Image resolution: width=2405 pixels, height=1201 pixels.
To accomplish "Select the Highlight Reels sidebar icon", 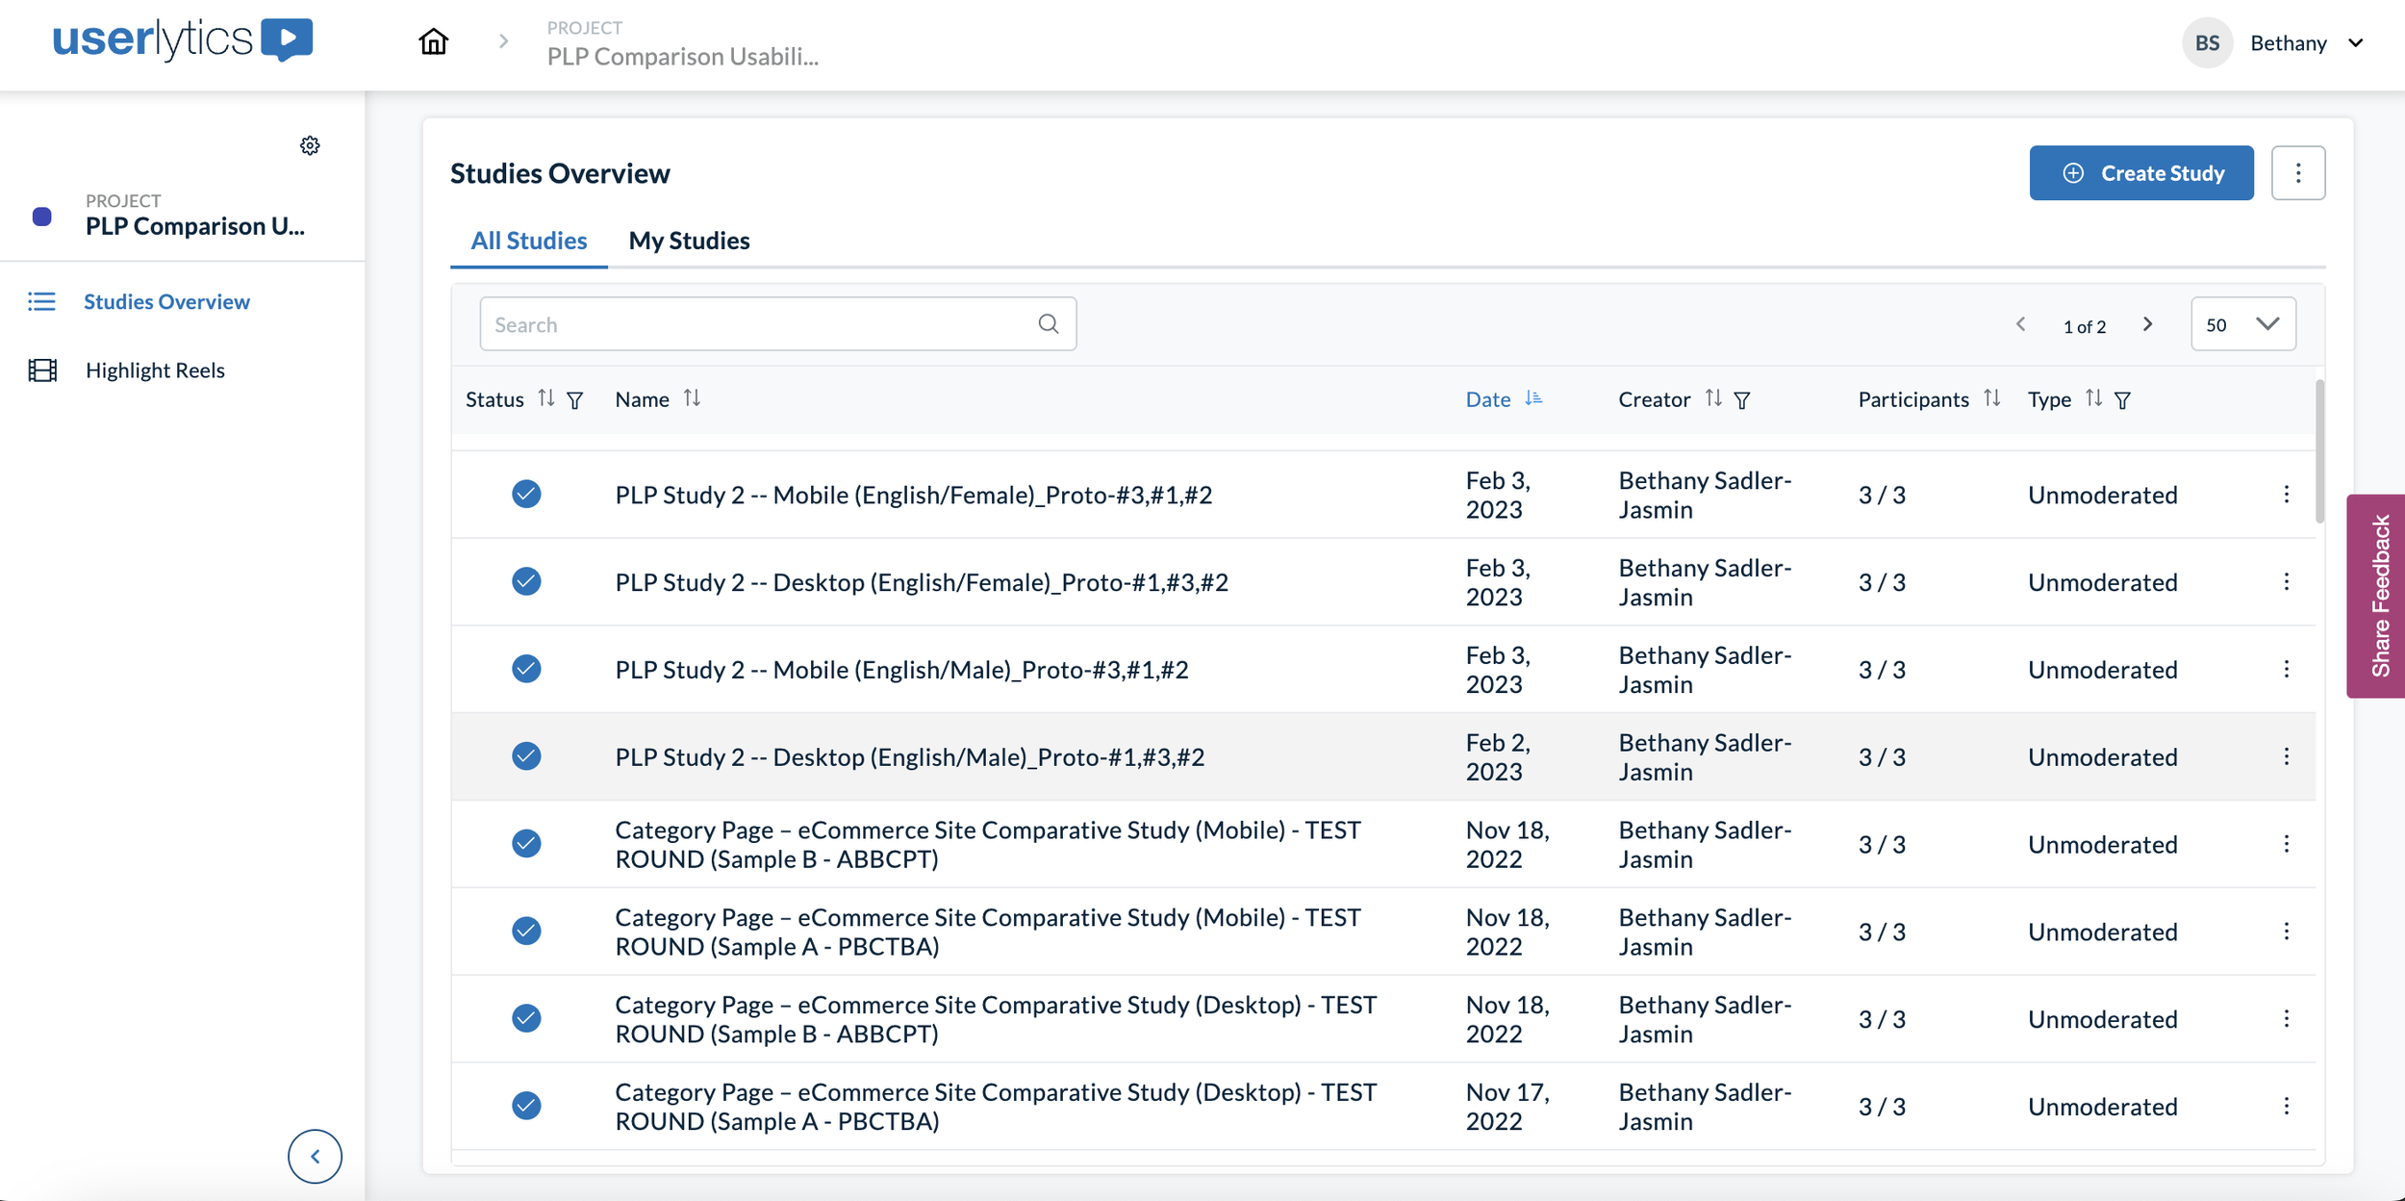I will click(42, 370).
